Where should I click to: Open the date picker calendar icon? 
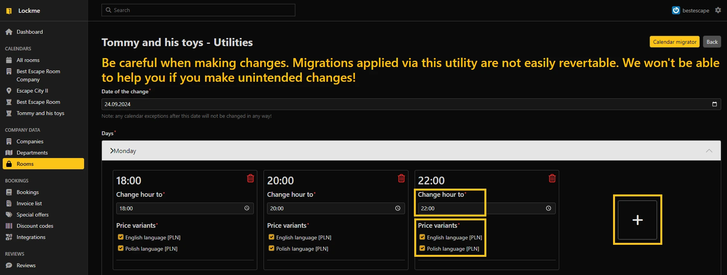tap(714, 104)
